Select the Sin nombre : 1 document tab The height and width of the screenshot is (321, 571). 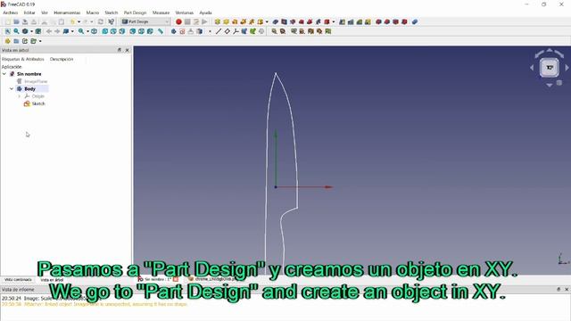(x=159, y=279)
